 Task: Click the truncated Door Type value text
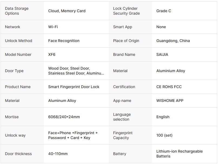point(76,71)
